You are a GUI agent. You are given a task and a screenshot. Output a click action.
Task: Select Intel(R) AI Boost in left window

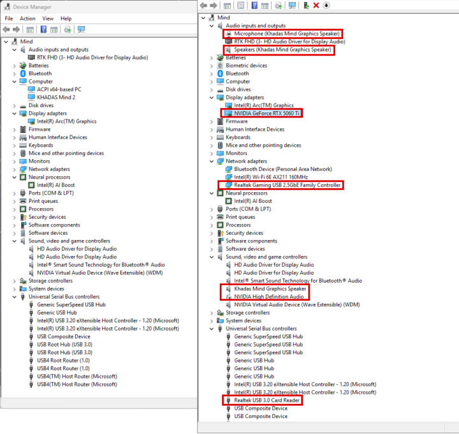(56, 185)
